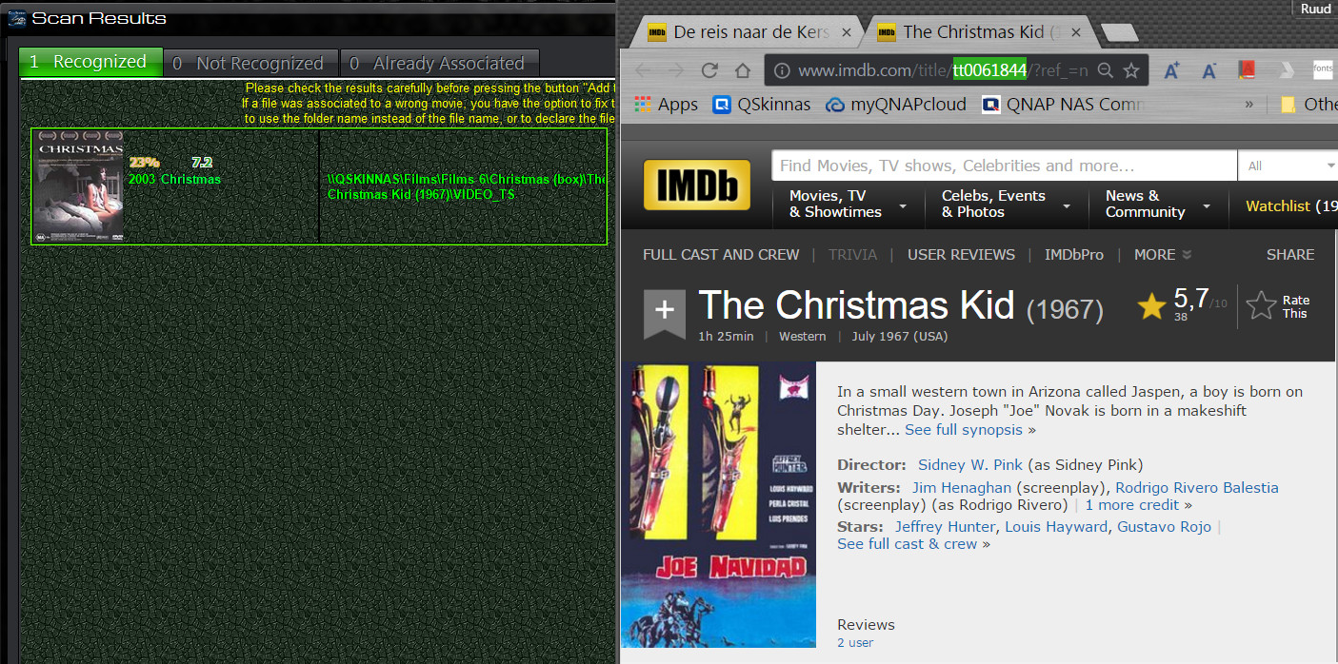Open FULL CAST AND CREW link

721,254
